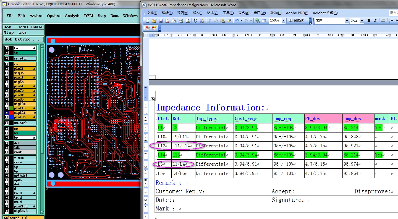Click the Print icon in Word toolbar
The image size is (398, 219).
181,21
